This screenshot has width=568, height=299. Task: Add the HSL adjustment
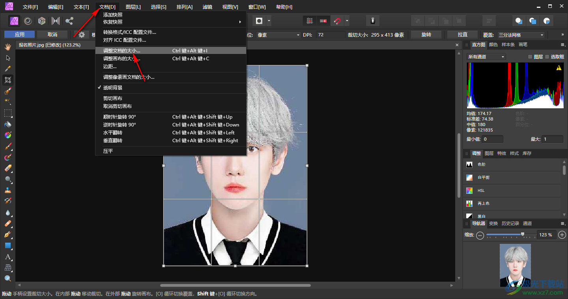tap(512, 190)
